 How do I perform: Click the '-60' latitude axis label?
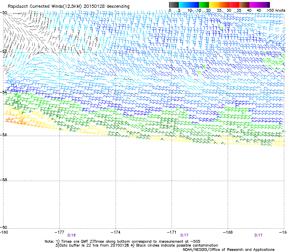coord(3,227)
